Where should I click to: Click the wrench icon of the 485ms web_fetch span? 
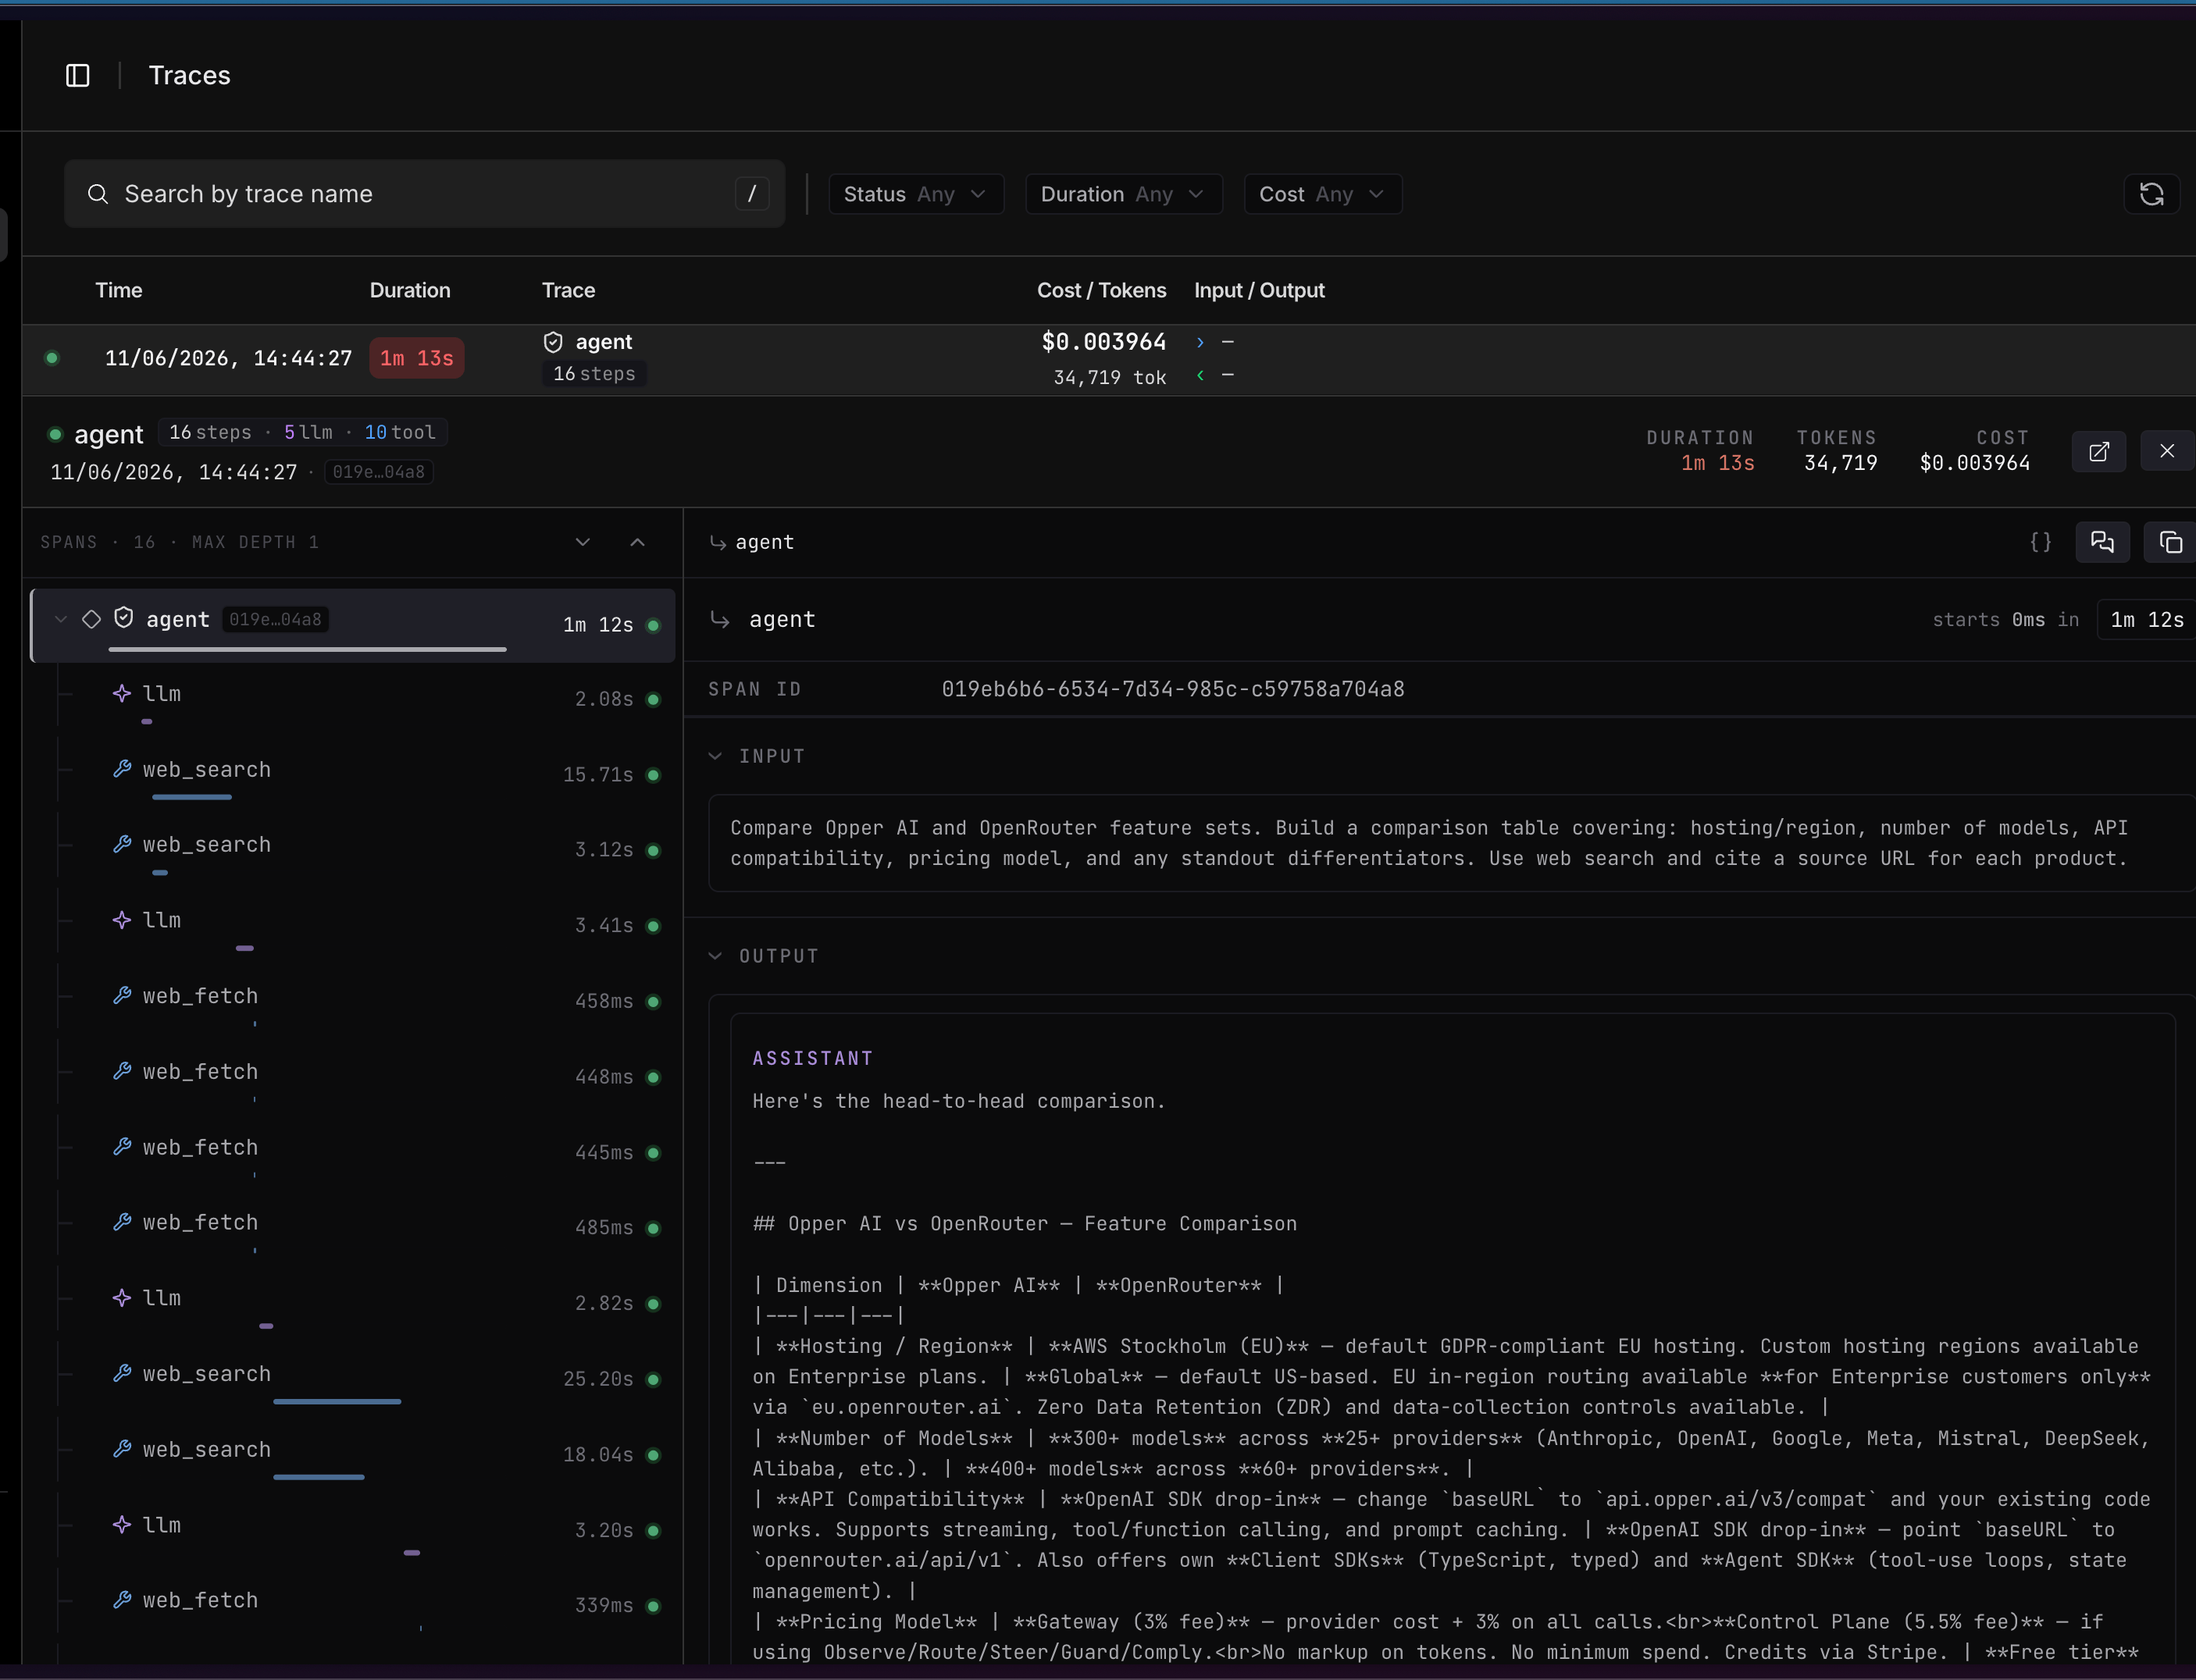(x=122, y=1222)
